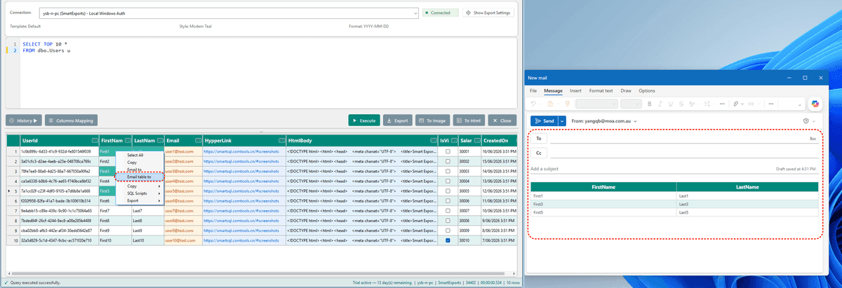The width and height of the screenshot is (842, 288).
Task: Open the Columns Mapping button
Action: (71, 121)
